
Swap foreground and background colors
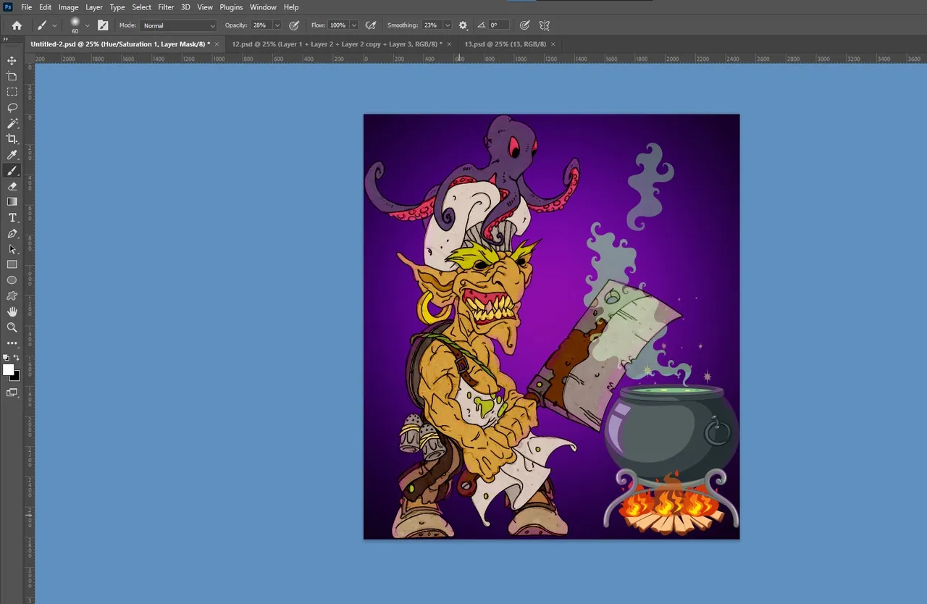[17, 358]
